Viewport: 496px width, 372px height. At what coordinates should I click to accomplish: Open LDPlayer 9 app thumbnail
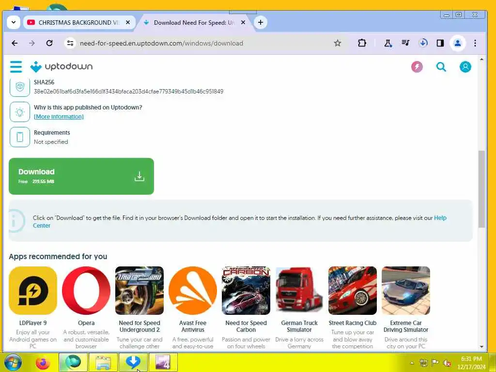click(33, 291)
